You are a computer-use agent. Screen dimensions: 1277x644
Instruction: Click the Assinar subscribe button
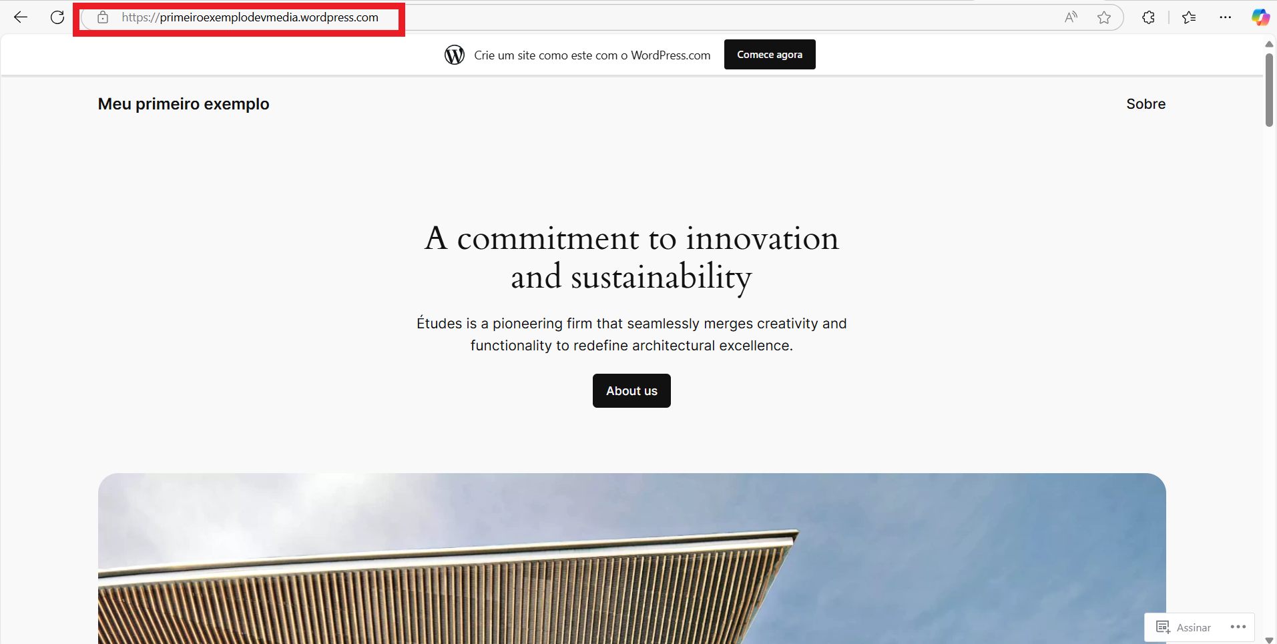click(x=1184, y=627)
